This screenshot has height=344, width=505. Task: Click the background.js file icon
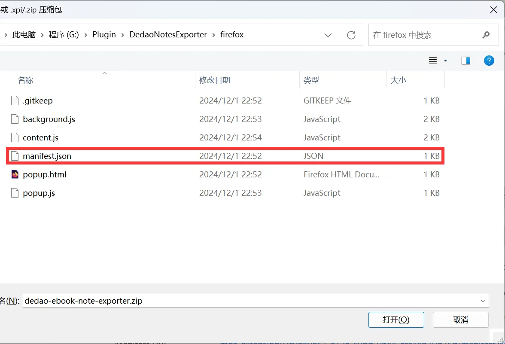coord(15,119)
